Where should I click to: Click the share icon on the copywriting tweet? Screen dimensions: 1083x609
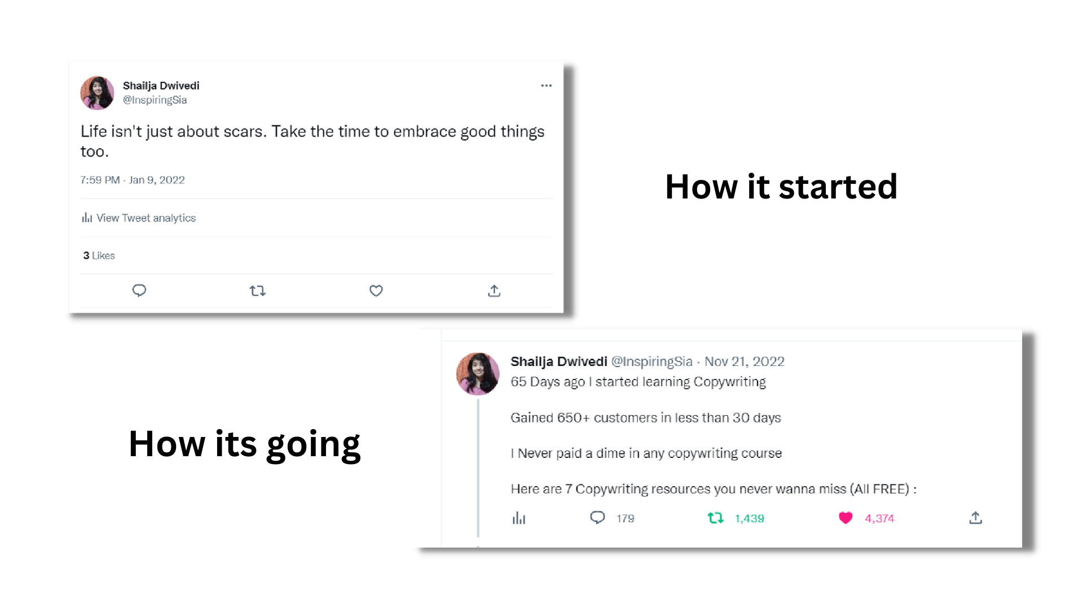pyautogui.click(x=976, y=518)
